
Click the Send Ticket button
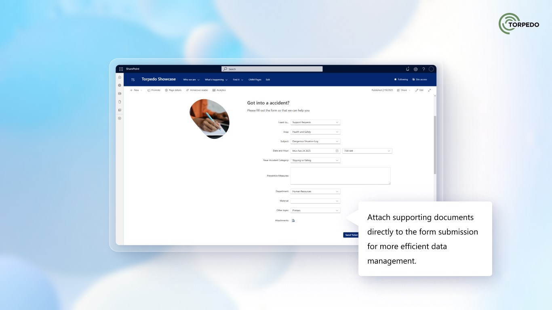pyautogui.click(x=351, y=235)
